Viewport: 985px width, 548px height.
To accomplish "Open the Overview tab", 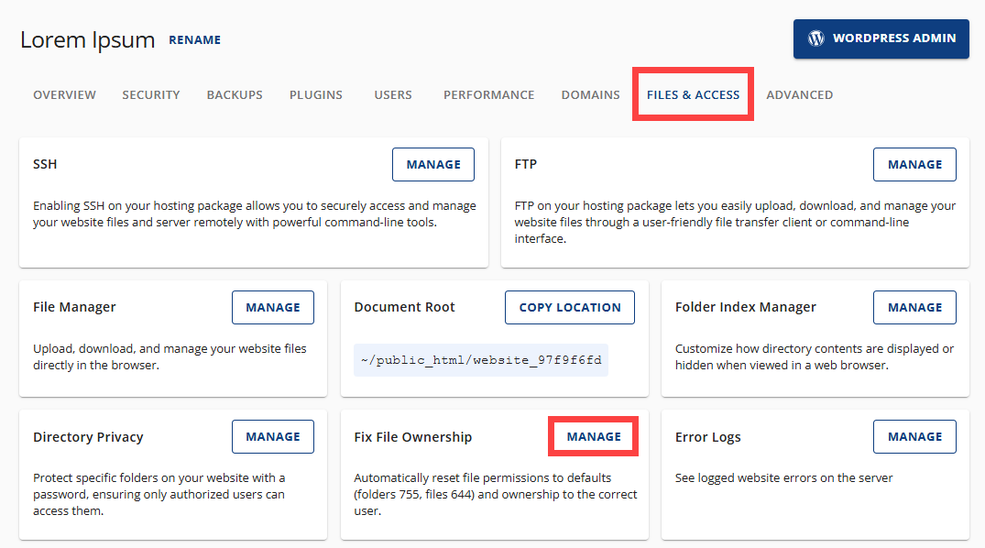I will 64,94.
